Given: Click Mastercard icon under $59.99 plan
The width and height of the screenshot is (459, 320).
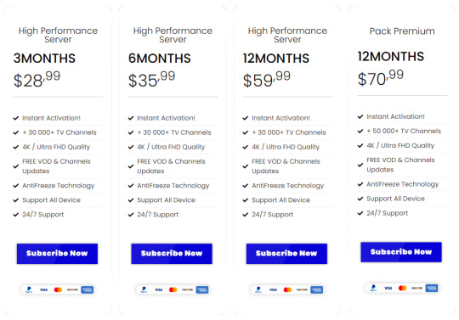Looking at the screenshot, I should coord(287,289).
